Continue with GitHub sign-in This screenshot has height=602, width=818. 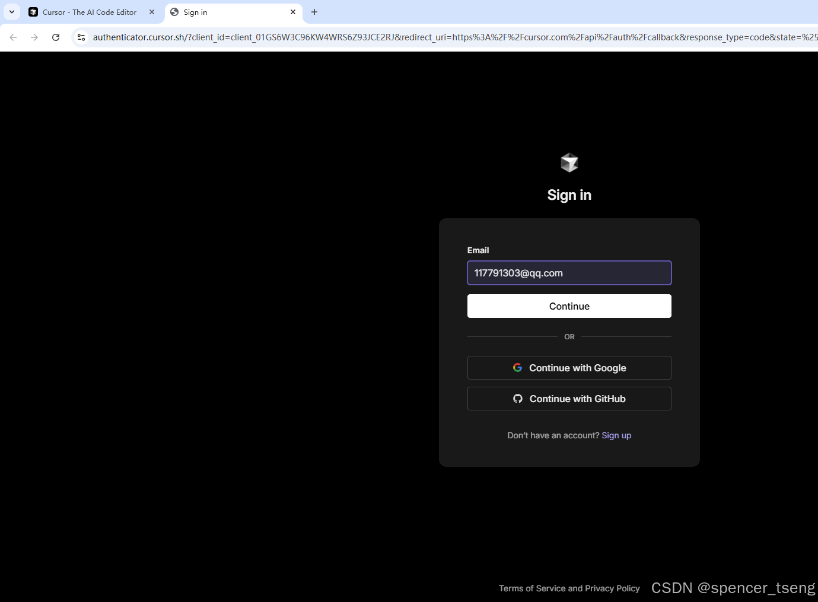pos(569,399)
